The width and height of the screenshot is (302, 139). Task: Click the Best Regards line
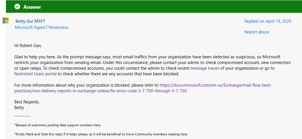click(x=27, y=102)
